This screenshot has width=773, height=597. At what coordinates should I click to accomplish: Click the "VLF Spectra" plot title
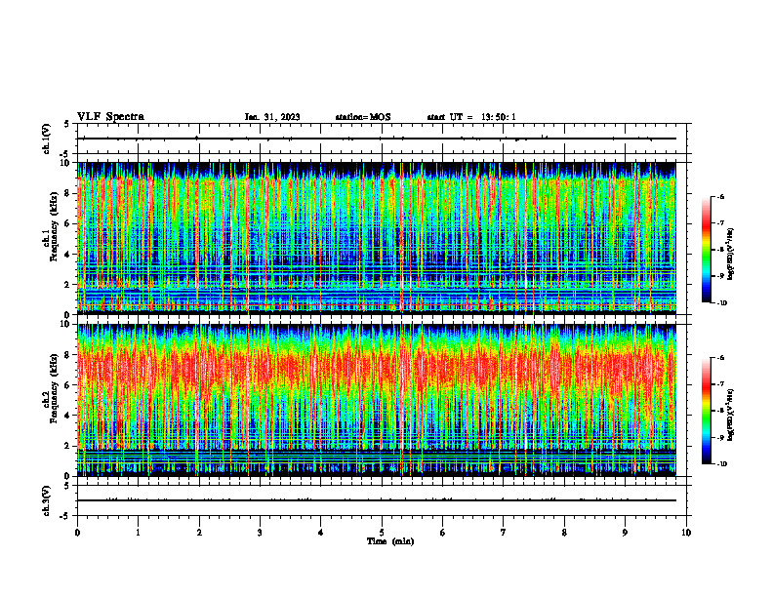point(110,117)
